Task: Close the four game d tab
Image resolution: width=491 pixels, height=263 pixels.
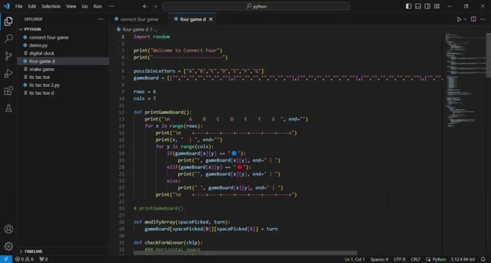Action: 210,20
